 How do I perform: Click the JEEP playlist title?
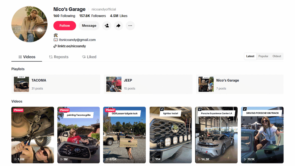click(128, 81)
